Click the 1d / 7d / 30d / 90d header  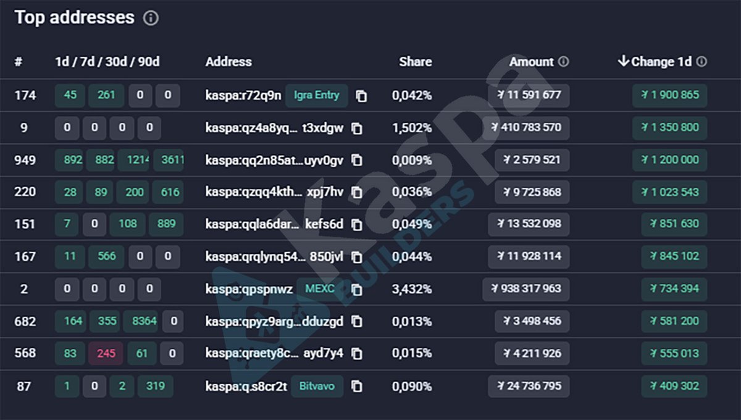click(x=107, y=62)
